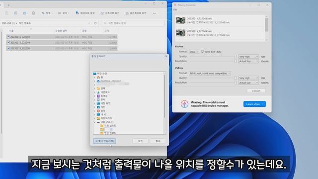
Task: Click the OK (확인) button in folder dialog
Action: click(x=140, y=141)
